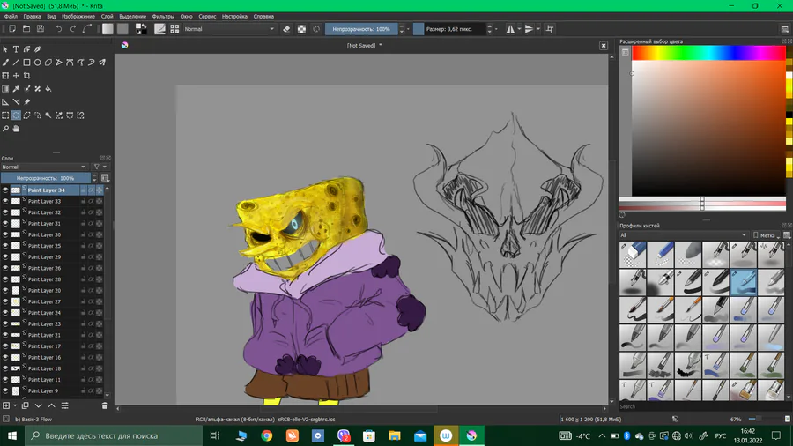Viewport: 793px width, 446px height.
Task: Click the Метка button in brush presets
Action: 767,235
